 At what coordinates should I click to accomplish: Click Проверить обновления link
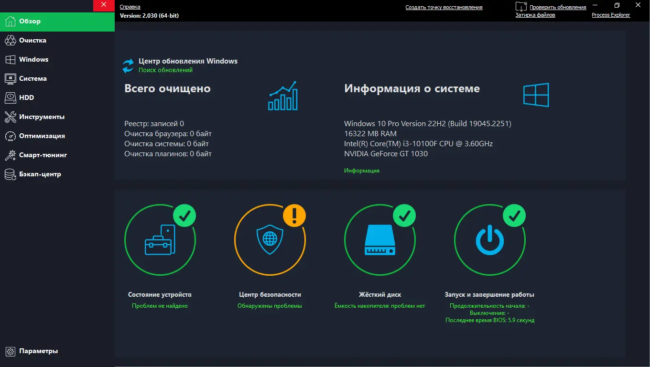(x=558, y=7)
